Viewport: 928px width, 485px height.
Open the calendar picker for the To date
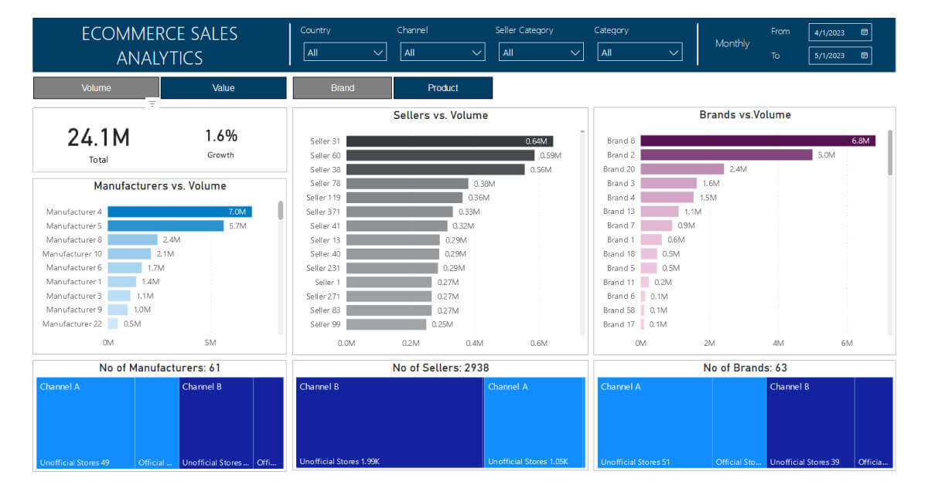[x=864, y=56]
